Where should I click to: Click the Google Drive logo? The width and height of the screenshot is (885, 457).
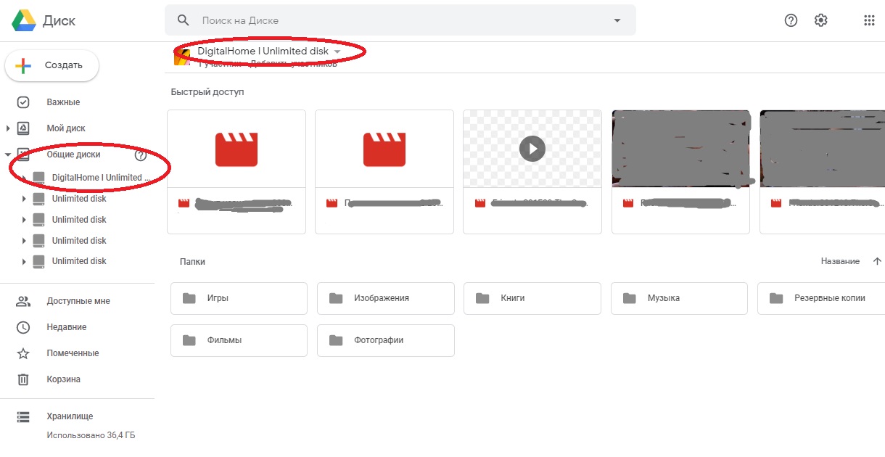[23, 20]
